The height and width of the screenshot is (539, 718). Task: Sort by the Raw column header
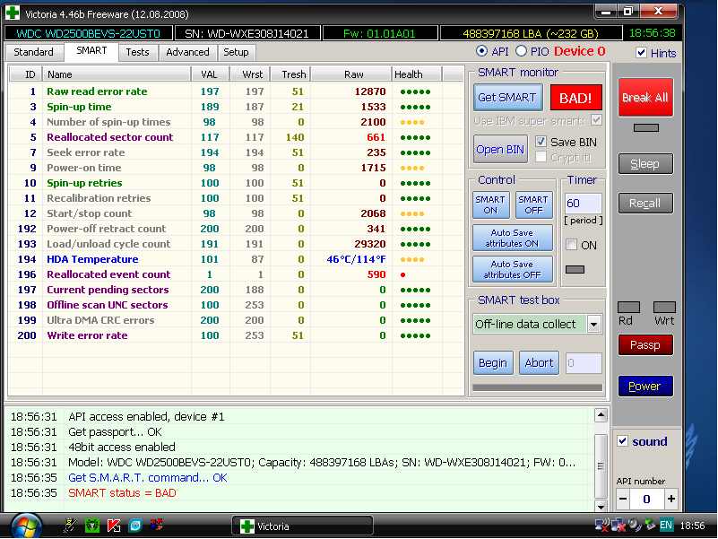[x=353, y=74]
